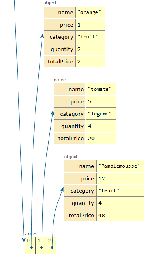Click the "legume" category value
This screenshot has width=157, height=261.
101,114
